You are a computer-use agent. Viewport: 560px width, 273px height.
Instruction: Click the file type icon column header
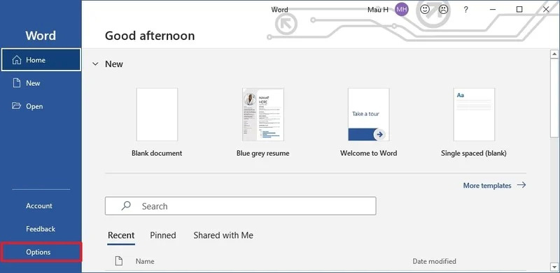pyautogui.click(x=118, y=261)
